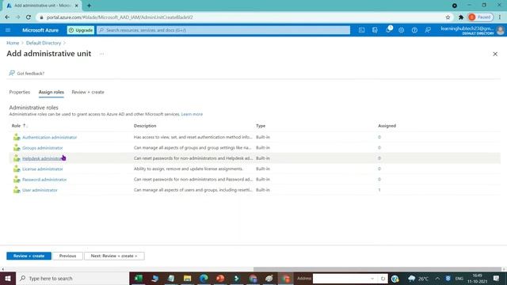Open the Azure portal hamburger menu
This screenshot has height=285, width=507.
pyautogui.click(x=8, y=30)
